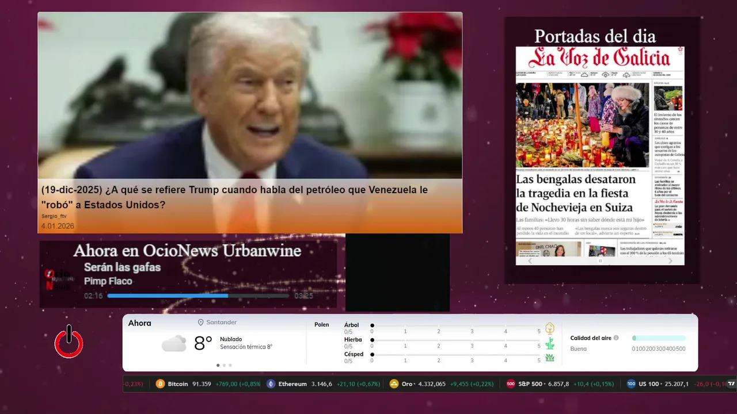Screen dimensions: 737x414
Task: Open the Trump Venezuela oil news headline
Action: [234, 197]
